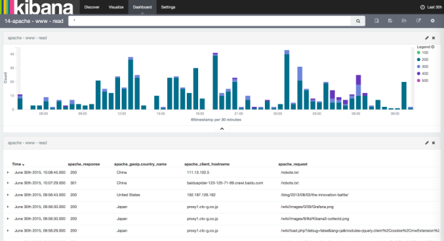Click the dashboard title 14-apache - www - read

(x=34, y=21)
